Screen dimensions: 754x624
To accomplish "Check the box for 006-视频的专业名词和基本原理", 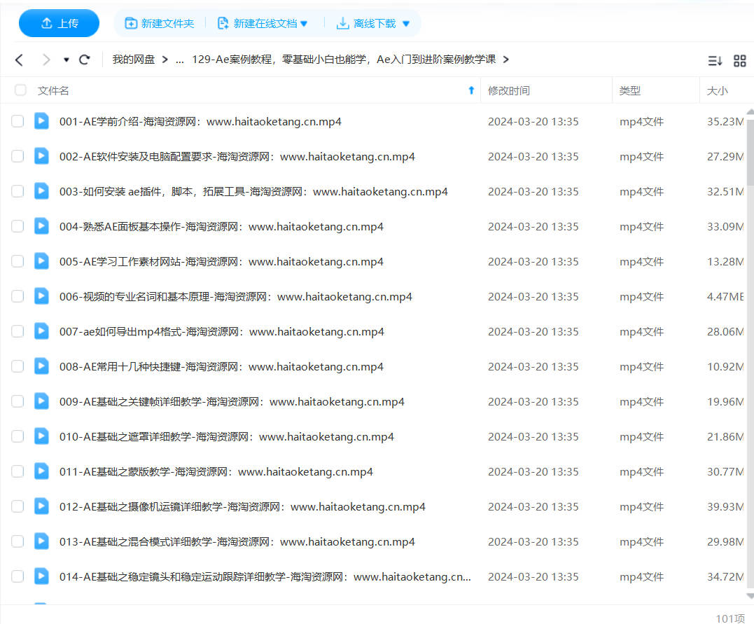I will [x=18, y=296].
